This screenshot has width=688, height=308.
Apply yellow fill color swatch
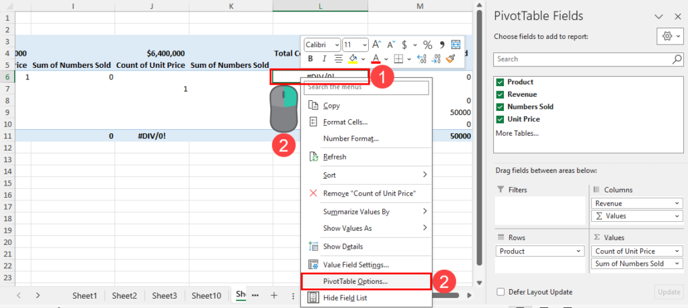pyautogui.click(x=353, y=59)
